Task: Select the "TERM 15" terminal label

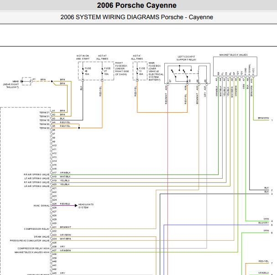Action: coord(44,120)
